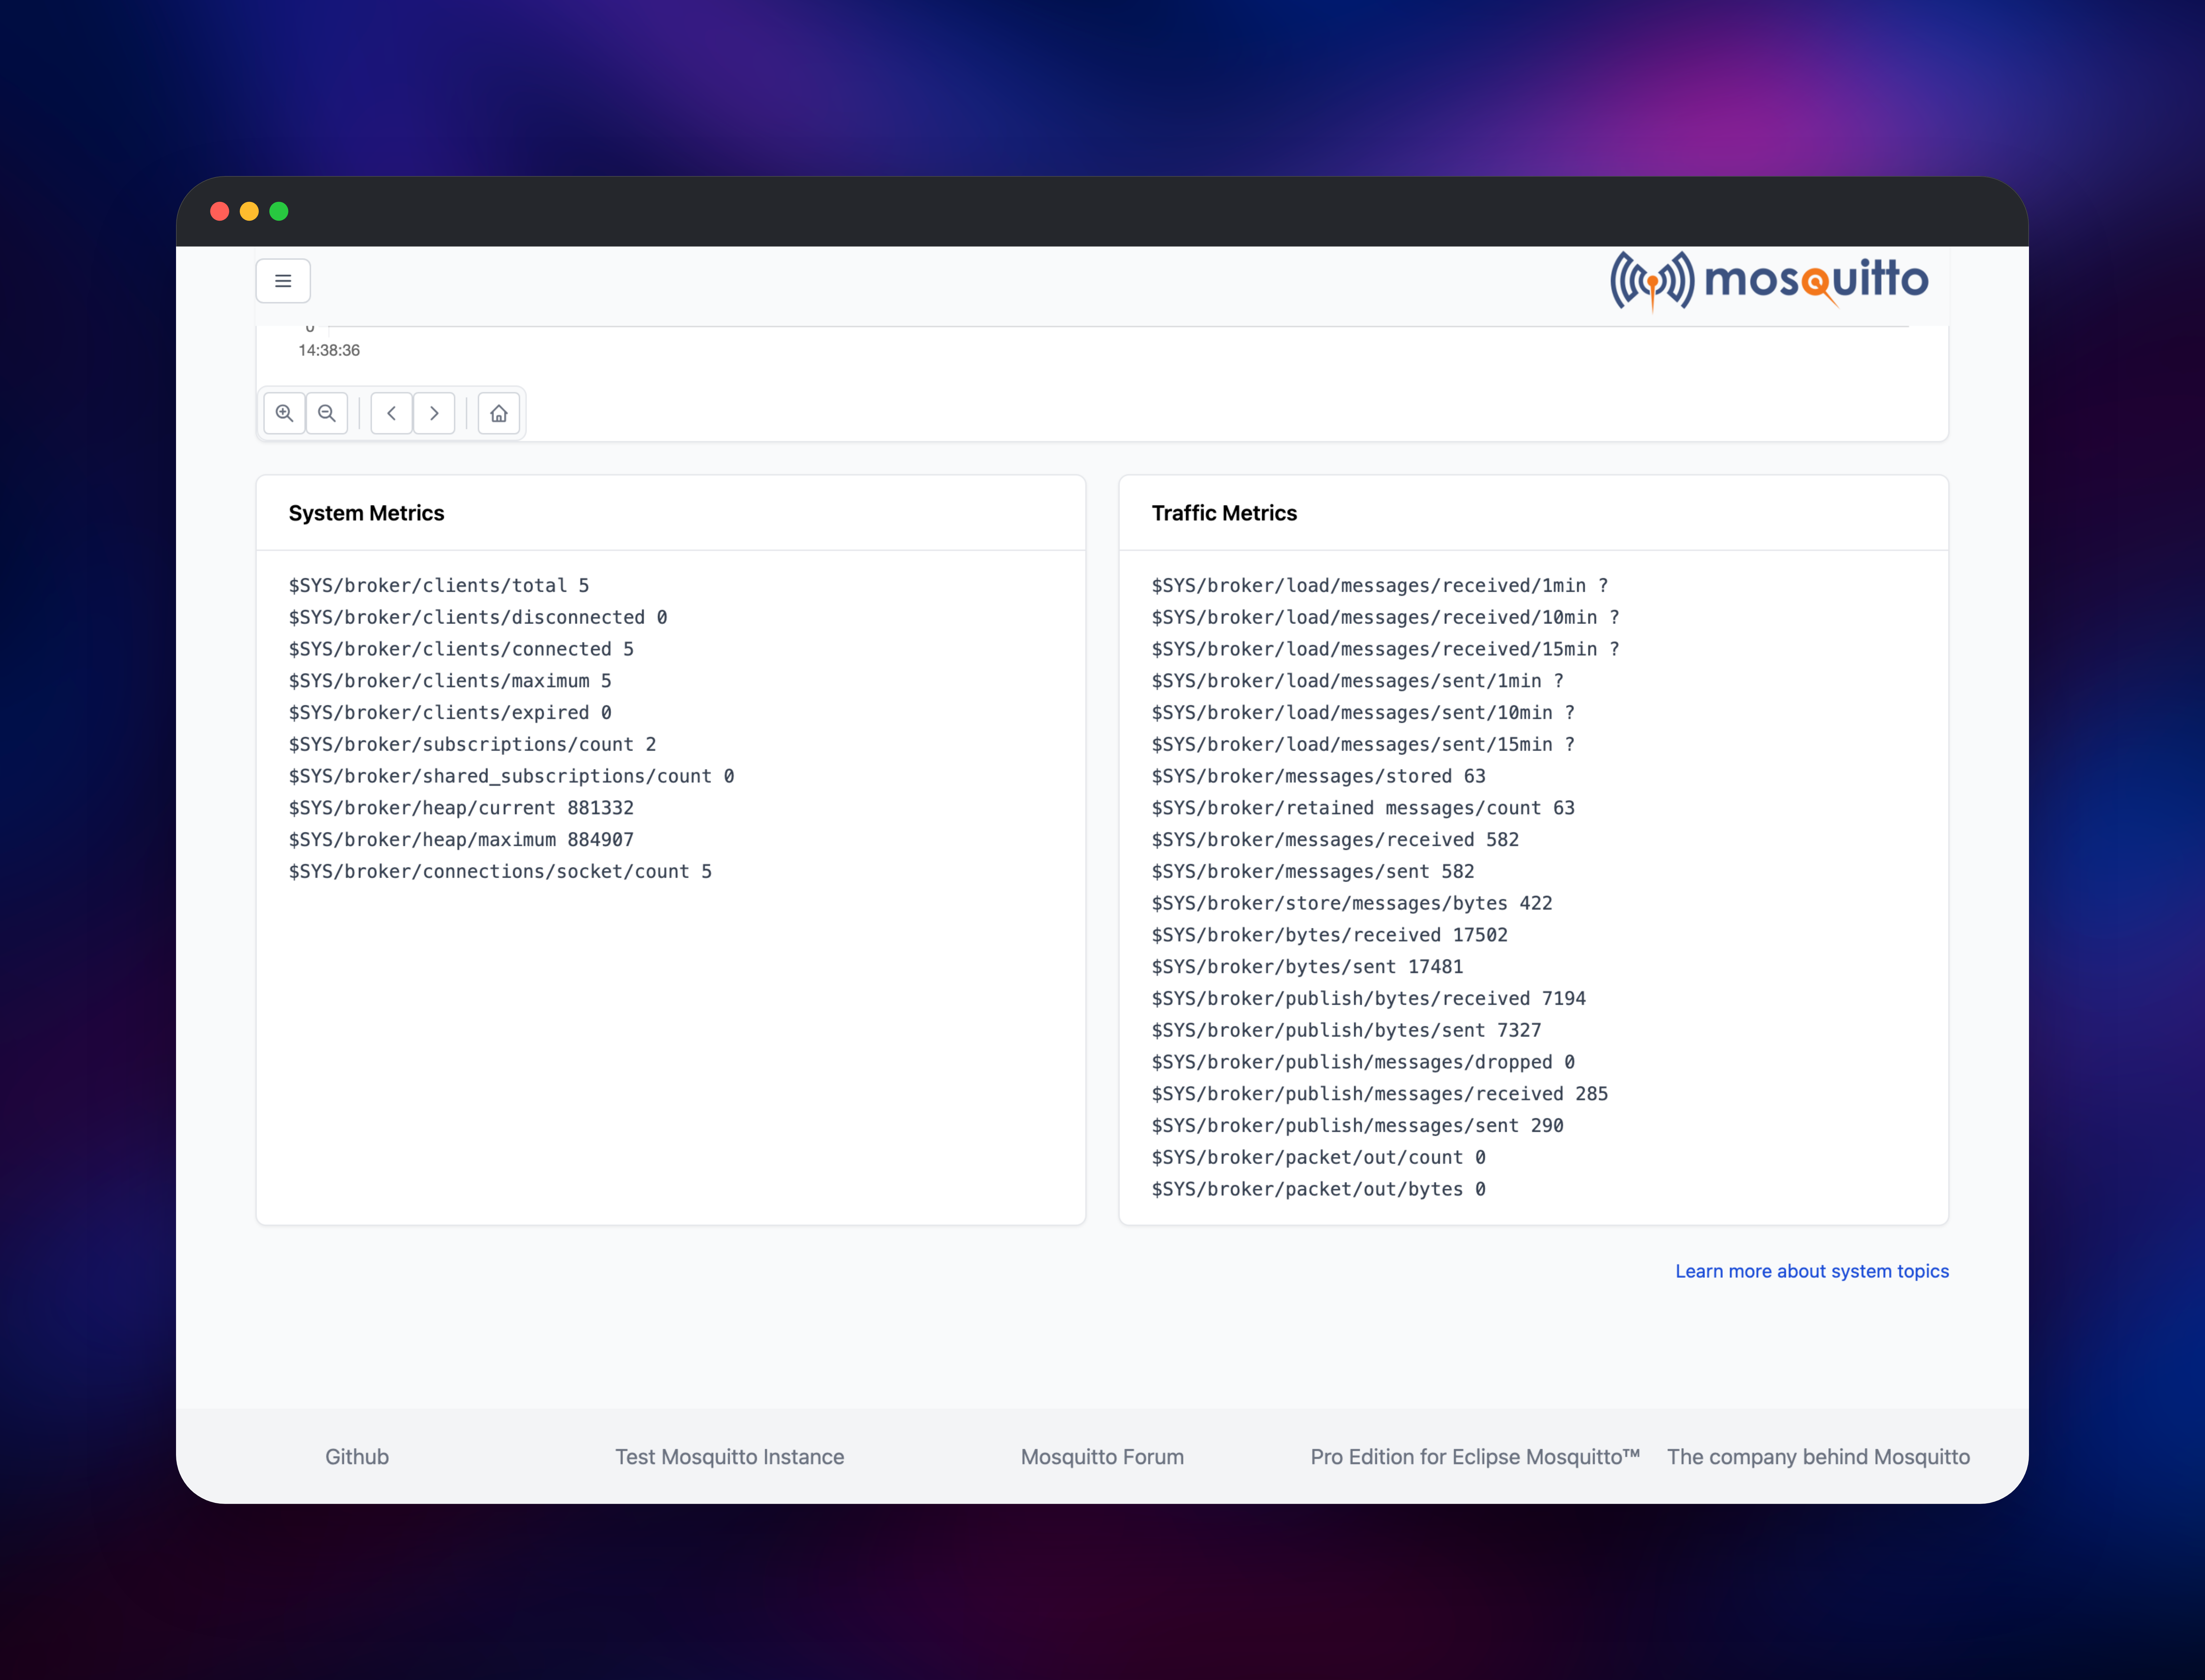
Task: Click $SYS/broker/clients/total 5 row
Action: [439, 586]
